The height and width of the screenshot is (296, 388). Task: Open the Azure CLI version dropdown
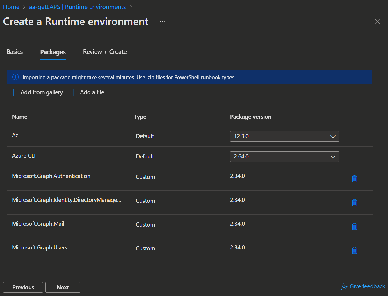[x=284, y=157]
